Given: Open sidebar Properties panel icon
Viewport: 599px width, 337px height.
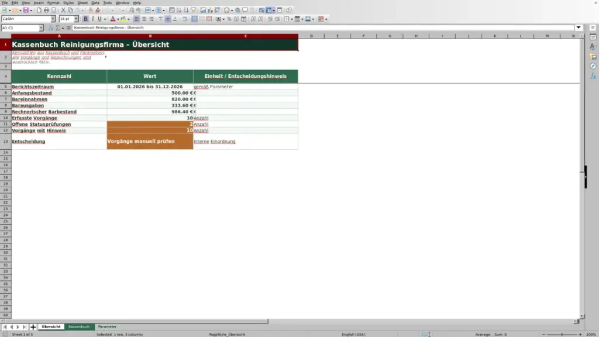Looking at the screenshot, I should tap(593, 37).
